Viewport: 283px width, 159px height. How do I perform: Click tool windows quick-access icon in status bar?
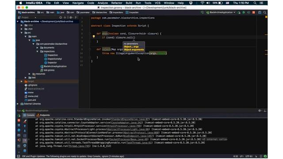(19, 156)
